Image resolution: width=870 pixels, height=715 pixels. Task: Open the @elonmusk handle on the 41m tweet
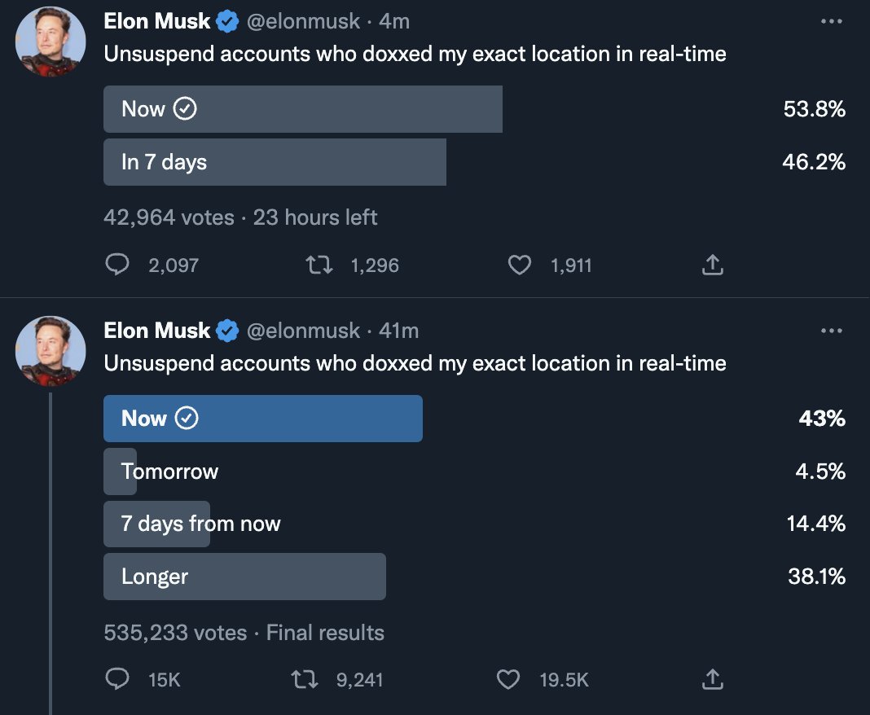(303, 331)
